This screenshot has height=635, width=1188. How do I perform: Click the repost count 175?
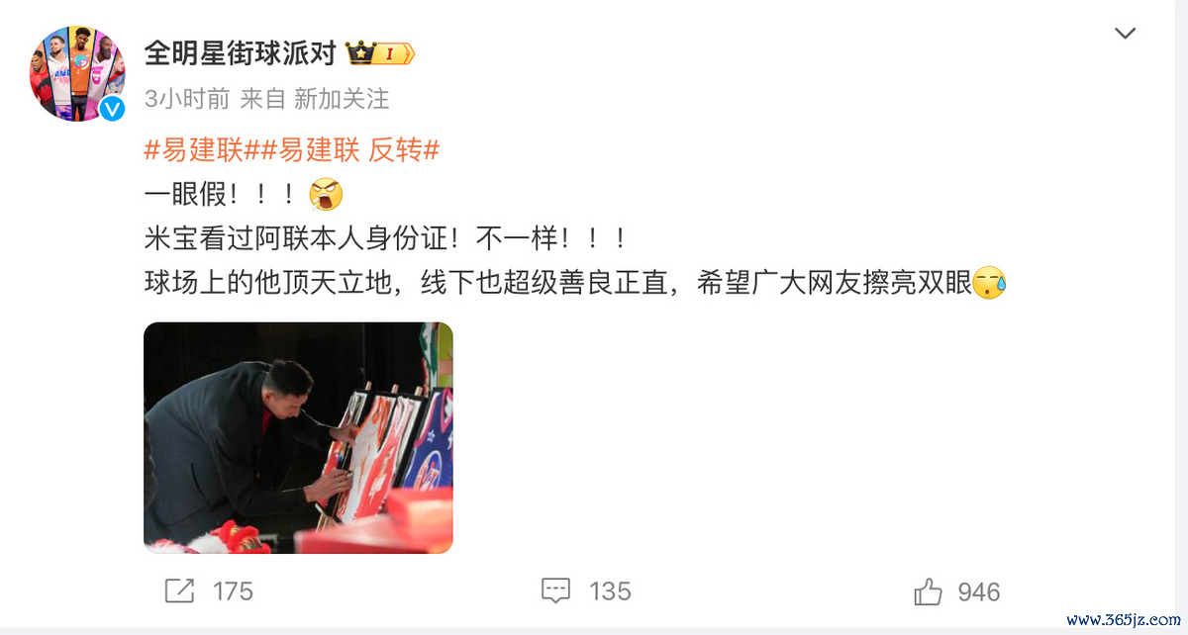[x=234, y=591]
